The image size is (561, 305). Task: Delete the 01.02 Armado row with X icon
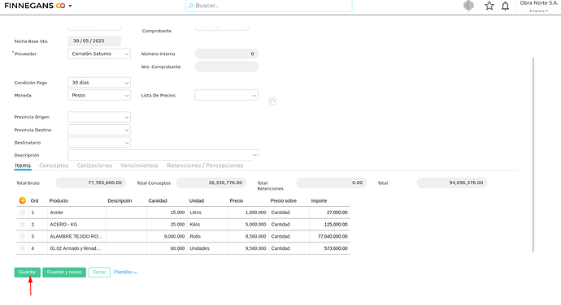[x=23, y=248]
